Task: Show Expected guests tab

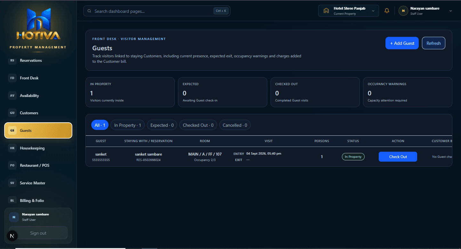Action: coord(162,125)
